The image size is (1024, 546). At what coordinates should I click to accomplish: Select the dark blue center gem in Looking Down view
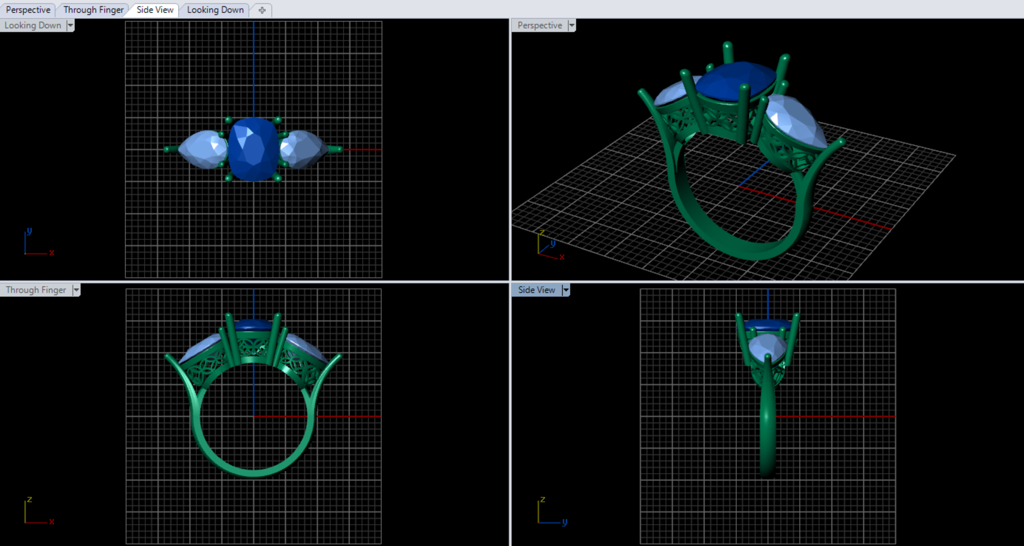point(253,149)
